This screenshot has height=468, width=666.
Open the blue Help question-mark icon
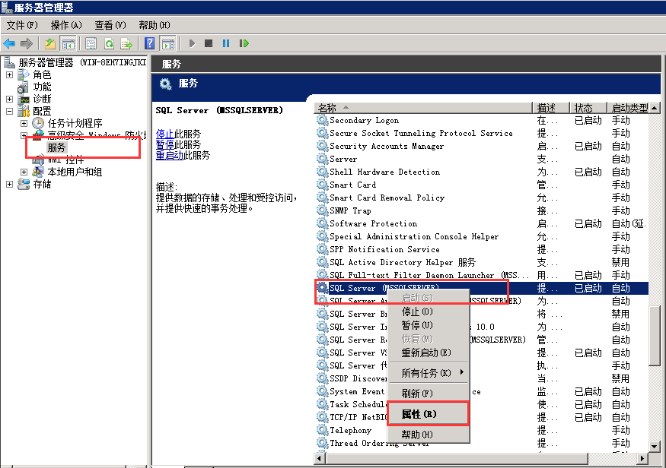tap(149, 43)
